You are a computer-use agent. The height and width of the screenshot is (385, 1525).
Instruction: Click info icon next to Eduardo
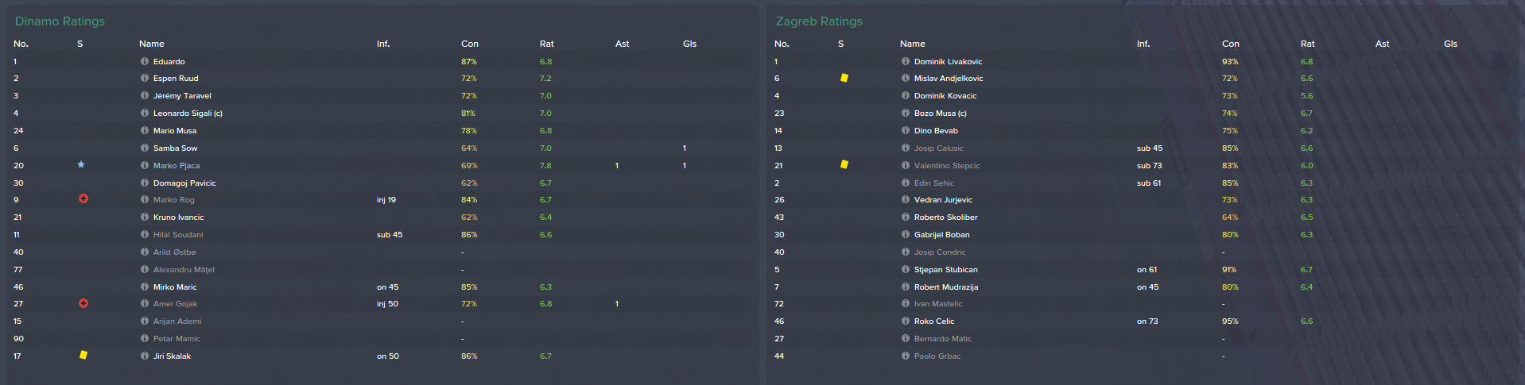coord(145,61)
